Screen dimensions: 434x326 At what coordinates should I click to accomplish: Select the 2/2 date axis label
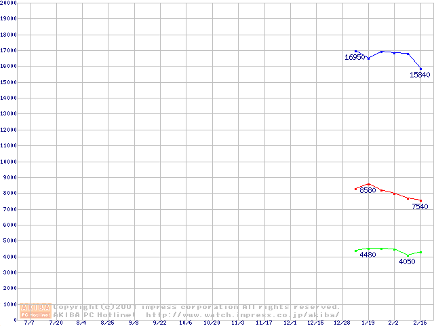click(394, 323)
